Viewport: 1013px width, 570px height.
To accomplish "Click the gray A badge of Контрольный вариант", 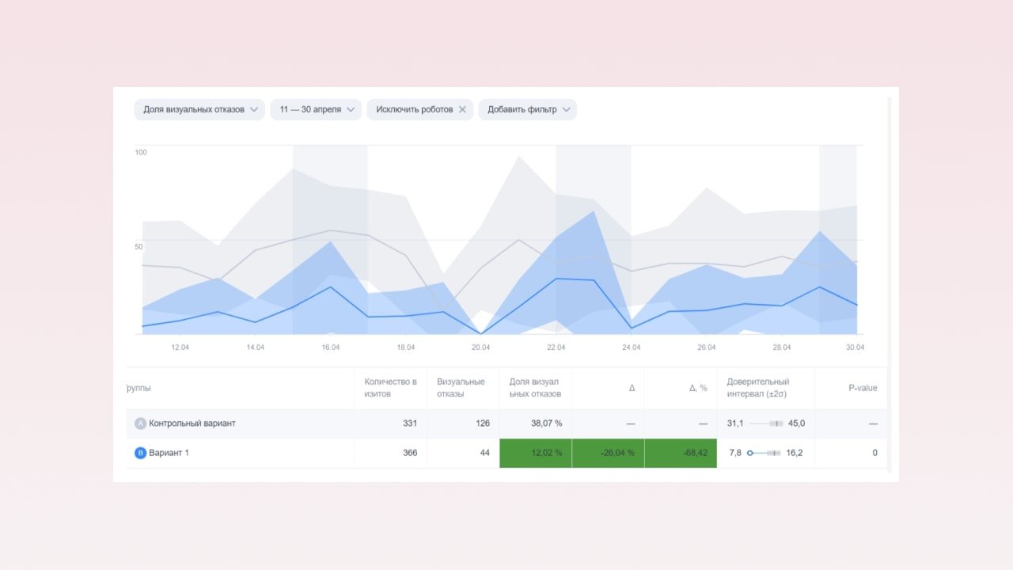I will 141,424.
